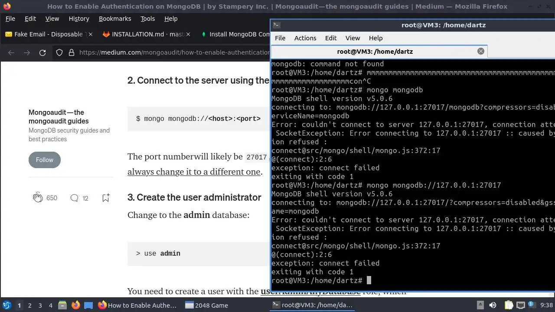555x312 pixels.
Task: Click the show desktop icon in taskbar
Action: pyautogui.click(x=88, y=305)
